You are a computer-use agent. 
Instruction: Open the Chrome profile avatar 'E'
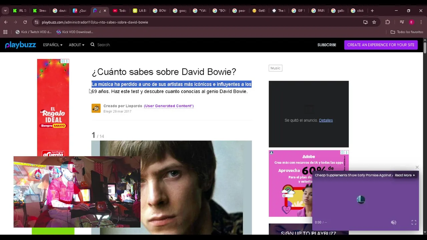click(411, 22)
